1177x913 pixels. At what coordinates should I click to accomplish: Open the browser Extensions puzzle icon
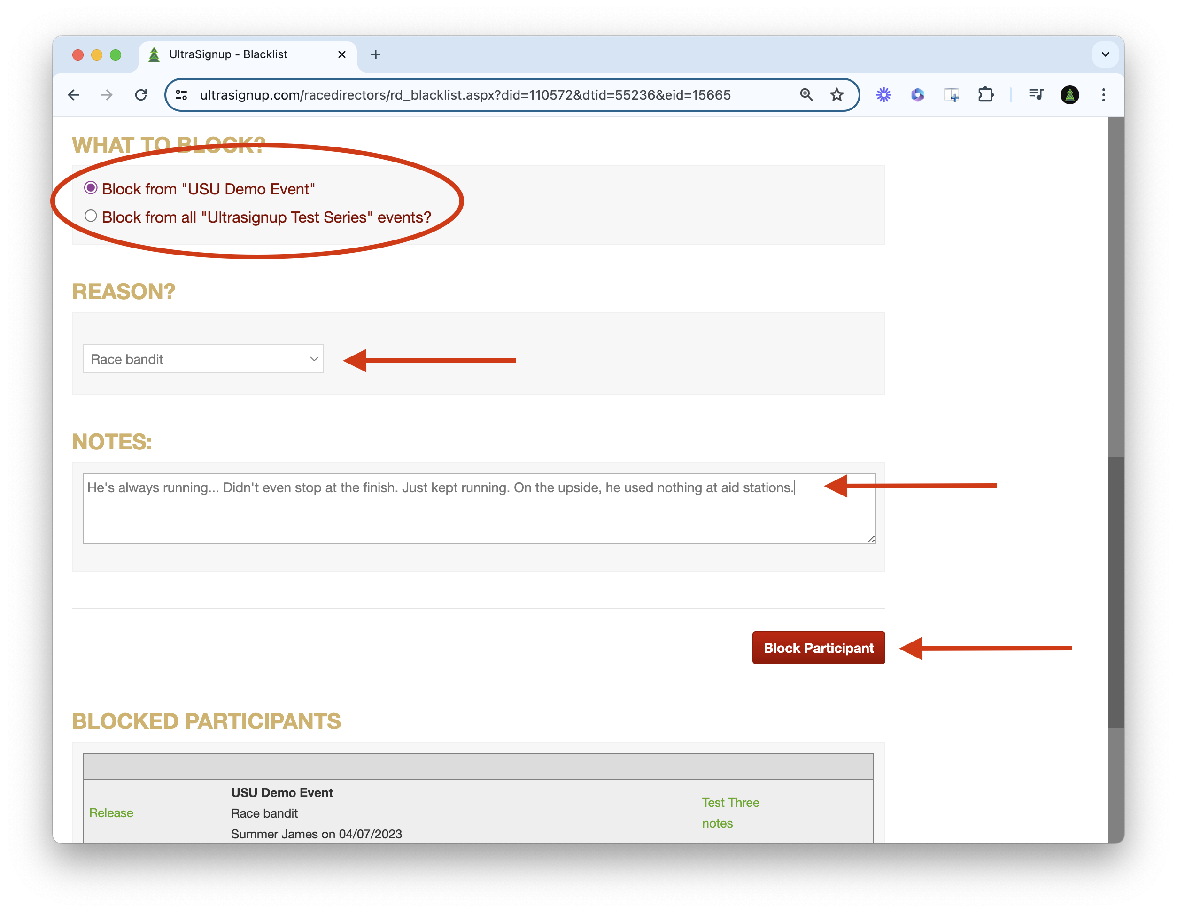[x=986, y=94]
